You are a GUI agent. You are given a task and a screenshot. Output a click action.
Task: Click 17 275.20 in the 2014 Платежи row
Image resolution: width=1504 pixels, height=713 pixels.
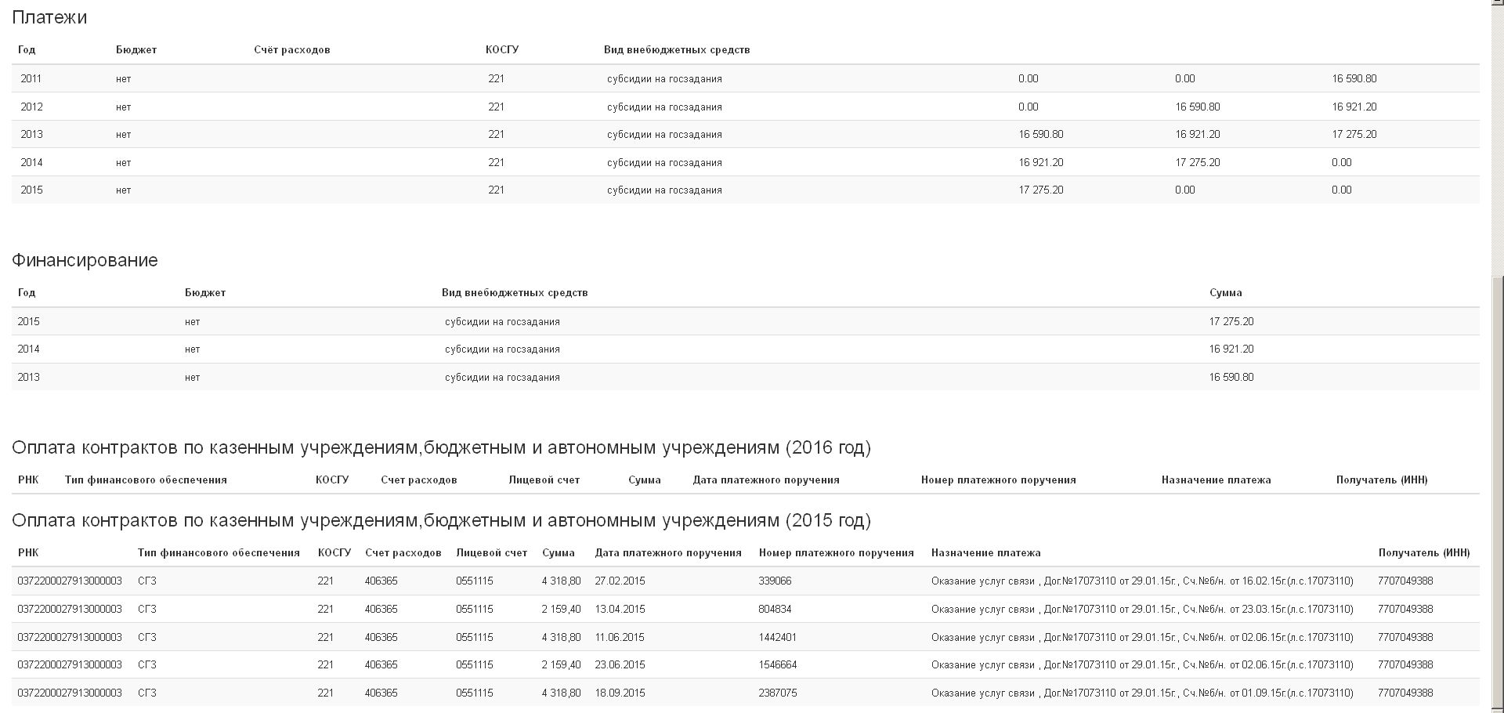pos(1198,162)
